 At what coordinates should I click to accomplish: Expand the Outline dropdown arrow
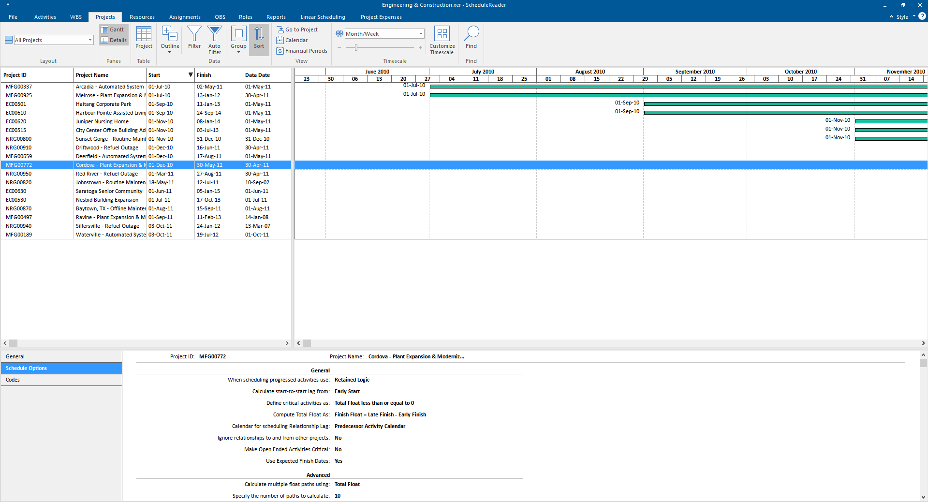[170, 52]
